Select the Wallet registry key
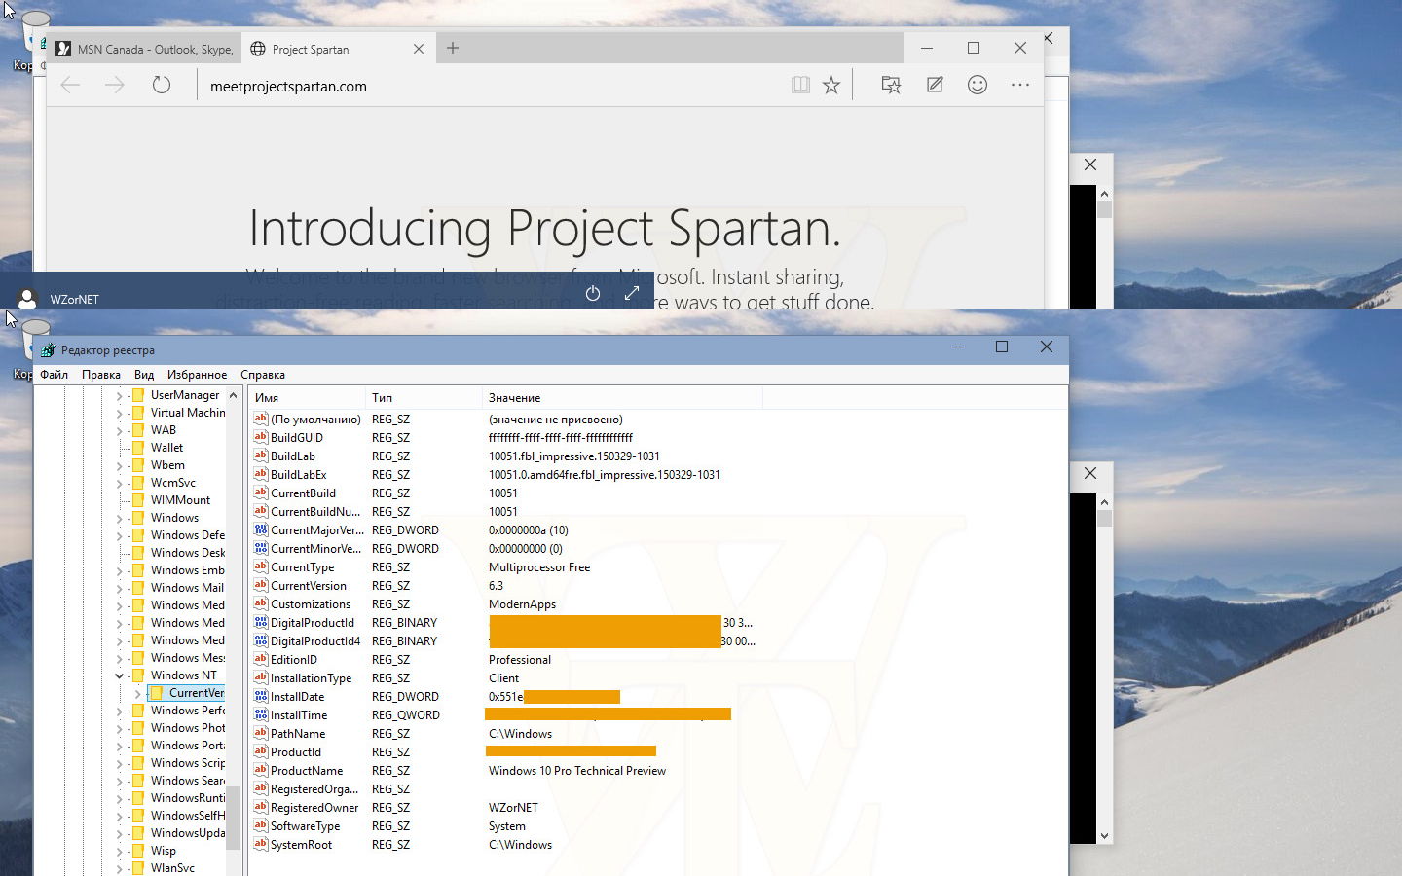The width and height of the screenshot is (1402, 876). (x=166, y=448)
